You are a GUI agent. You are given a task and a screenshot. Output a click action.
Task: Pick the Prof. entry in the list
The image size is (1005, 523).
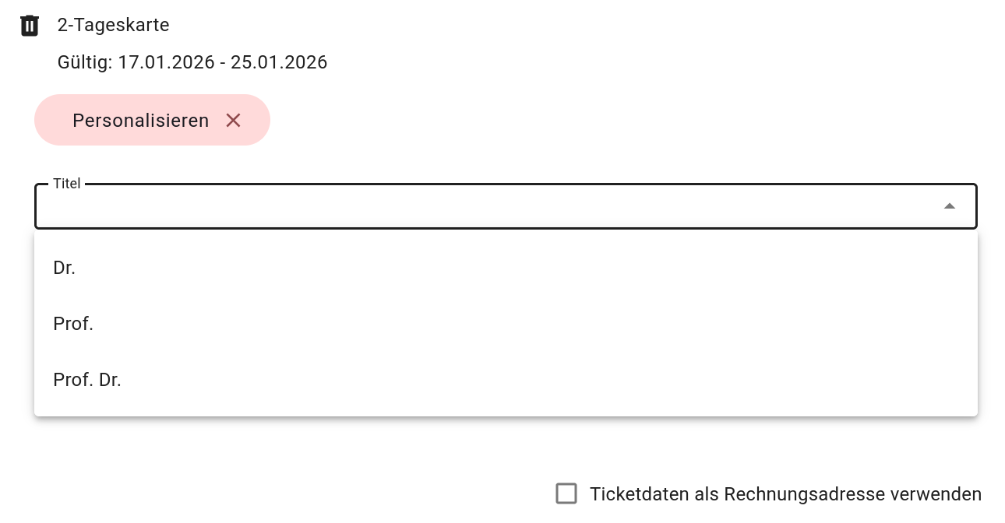[72, 324]
